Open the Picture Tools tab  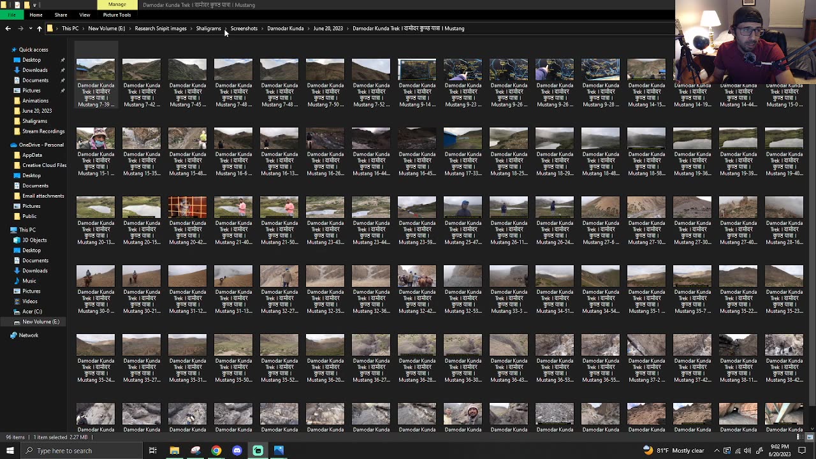tap(117, 15)
